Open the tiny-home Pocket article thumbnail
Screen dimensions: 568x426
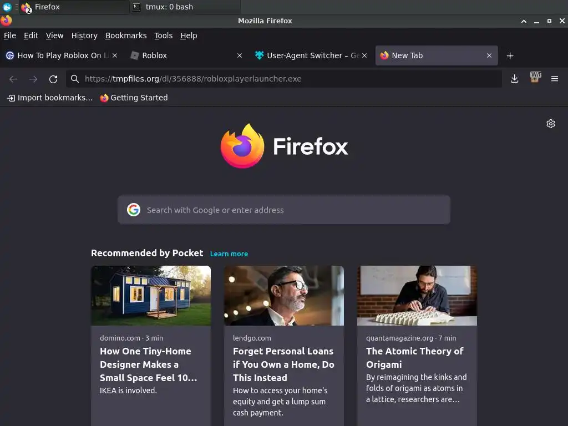151,296
